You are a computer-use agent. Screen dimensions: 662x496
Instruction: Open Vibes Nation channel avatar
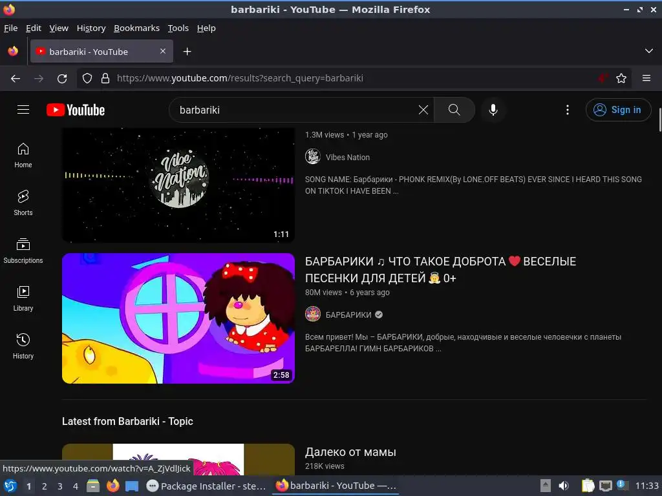pyautogui.click(x=313, y=157)
